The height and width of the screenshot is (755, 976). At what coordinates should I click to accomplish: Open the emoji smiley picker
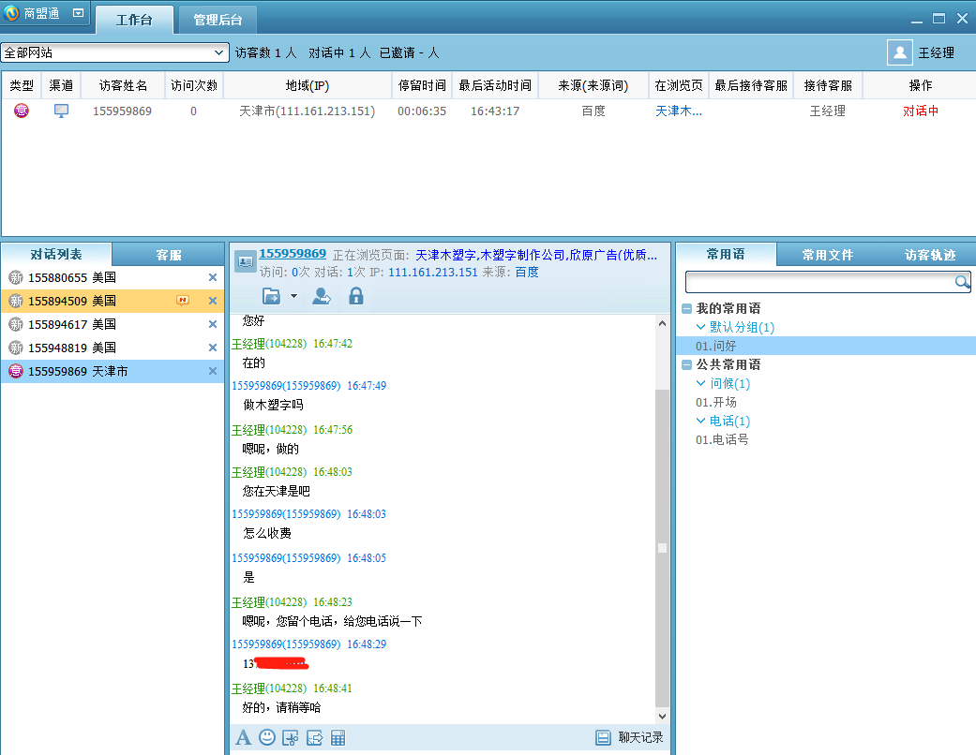point(267,737)
